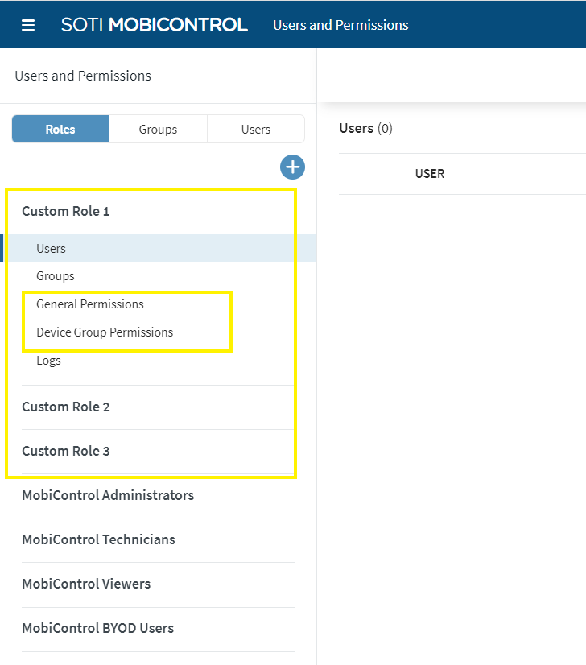Click the Users and Permissions header title

[340, 25]
